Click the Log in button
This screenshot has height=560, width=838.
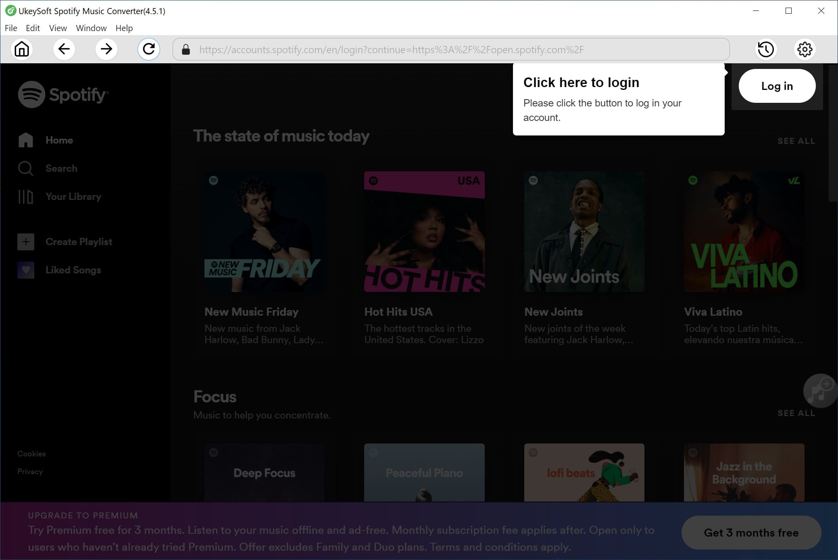pyautogui.click(x=777, y=85)
